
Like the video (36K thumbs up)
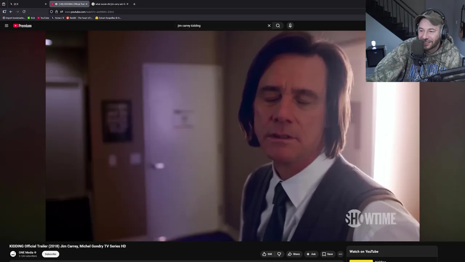(267, 254)
